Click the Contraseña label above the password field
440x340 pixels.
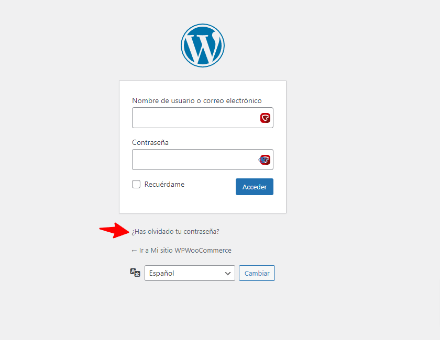point(150,142)
